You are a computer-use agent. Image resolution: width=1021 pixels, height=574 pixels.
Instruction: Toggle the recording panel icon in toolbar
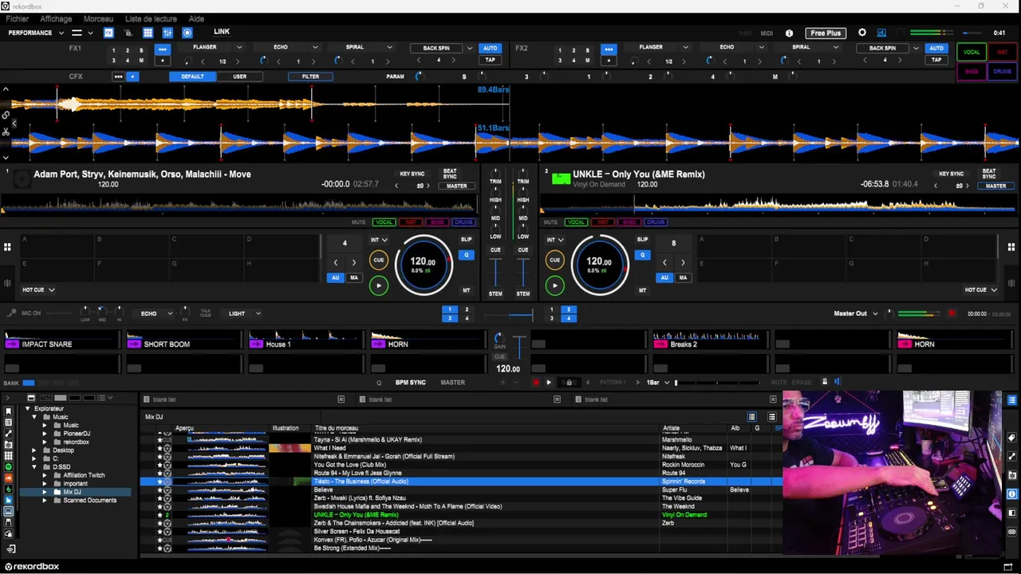tap(187, 33)
